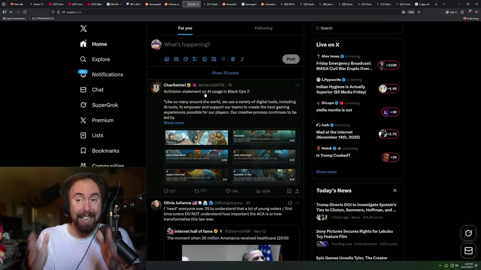This screenshot has width=481, height=270.
Task: Close the Today's News panel
Action: tap(395, 190)
